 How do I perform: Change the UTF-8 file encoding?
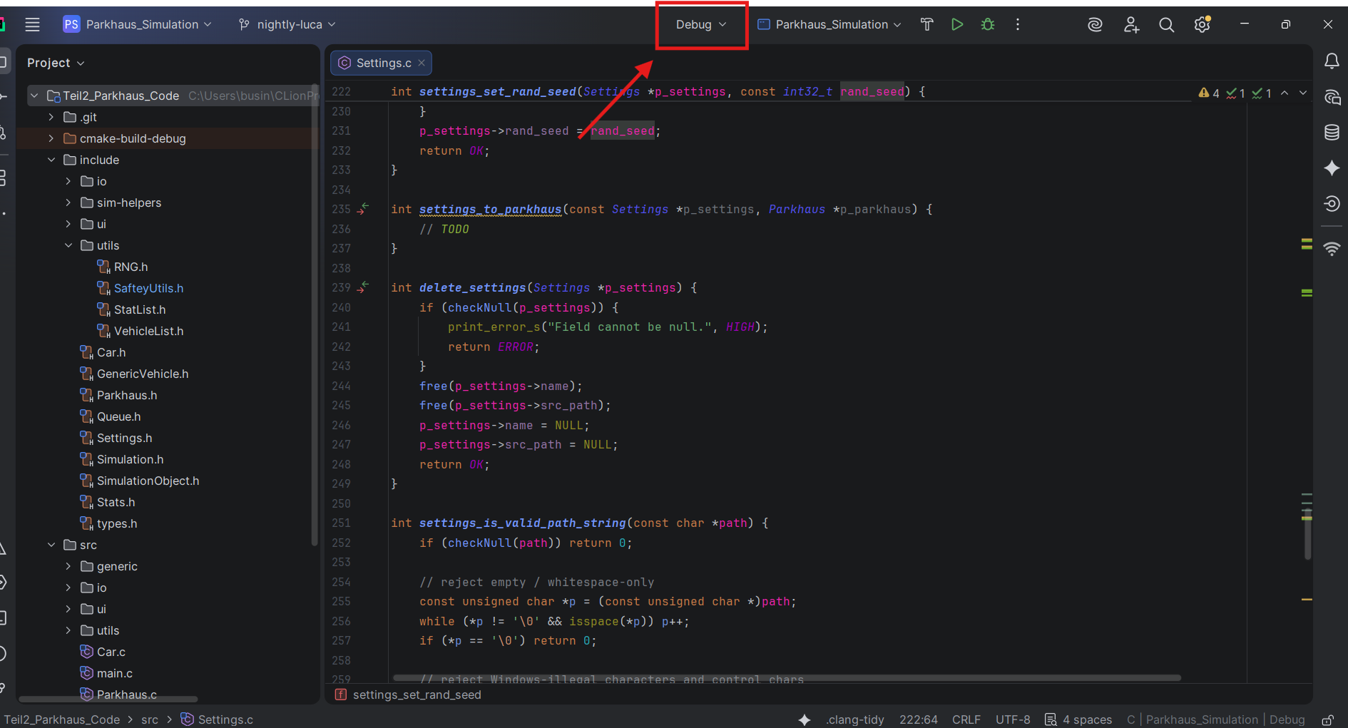(1013, 719)
